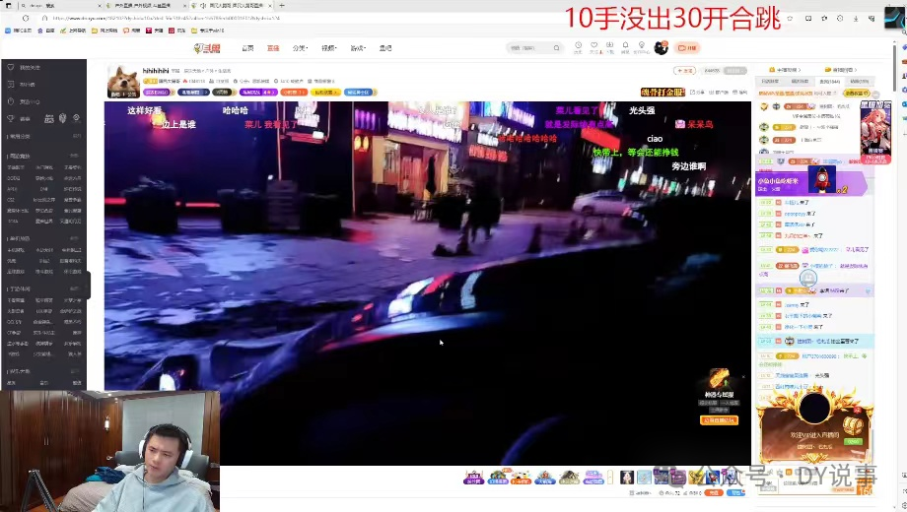Click the ciao bullet comment
The height and width of the screenshot is (512, 907).
(x=655, y=139)
